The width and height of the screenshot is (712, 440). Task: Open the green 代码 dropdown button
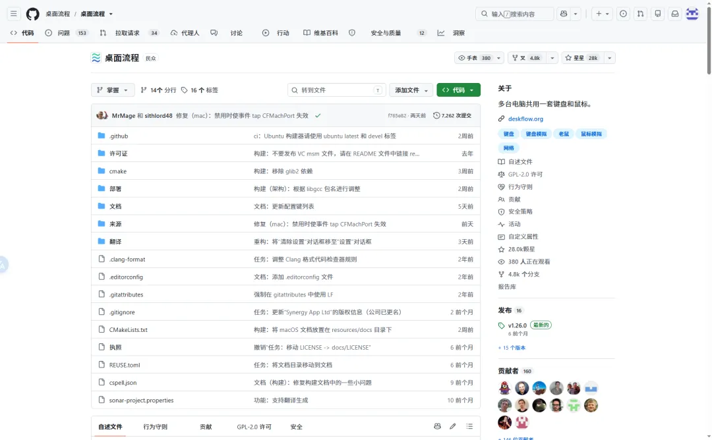tap(458, 90)
